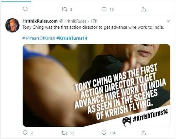Click reply icon on the top tweet
This screenshot has width=176, height=139.
(x=25, y=9)
